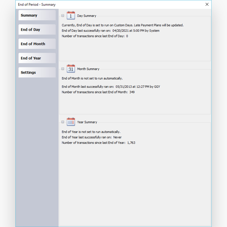227x227 pixels.
Task: Collapse the Day Summary section
Action: click(x=63, y=15)
